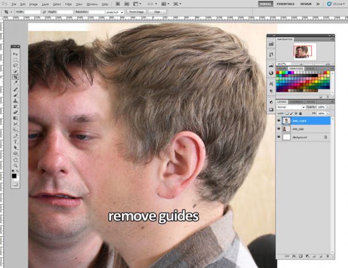Open the Normal blend mode dropdown
The width and height of the screenshot is (348, 268).
pyautogui.click(x=291, y=107)
